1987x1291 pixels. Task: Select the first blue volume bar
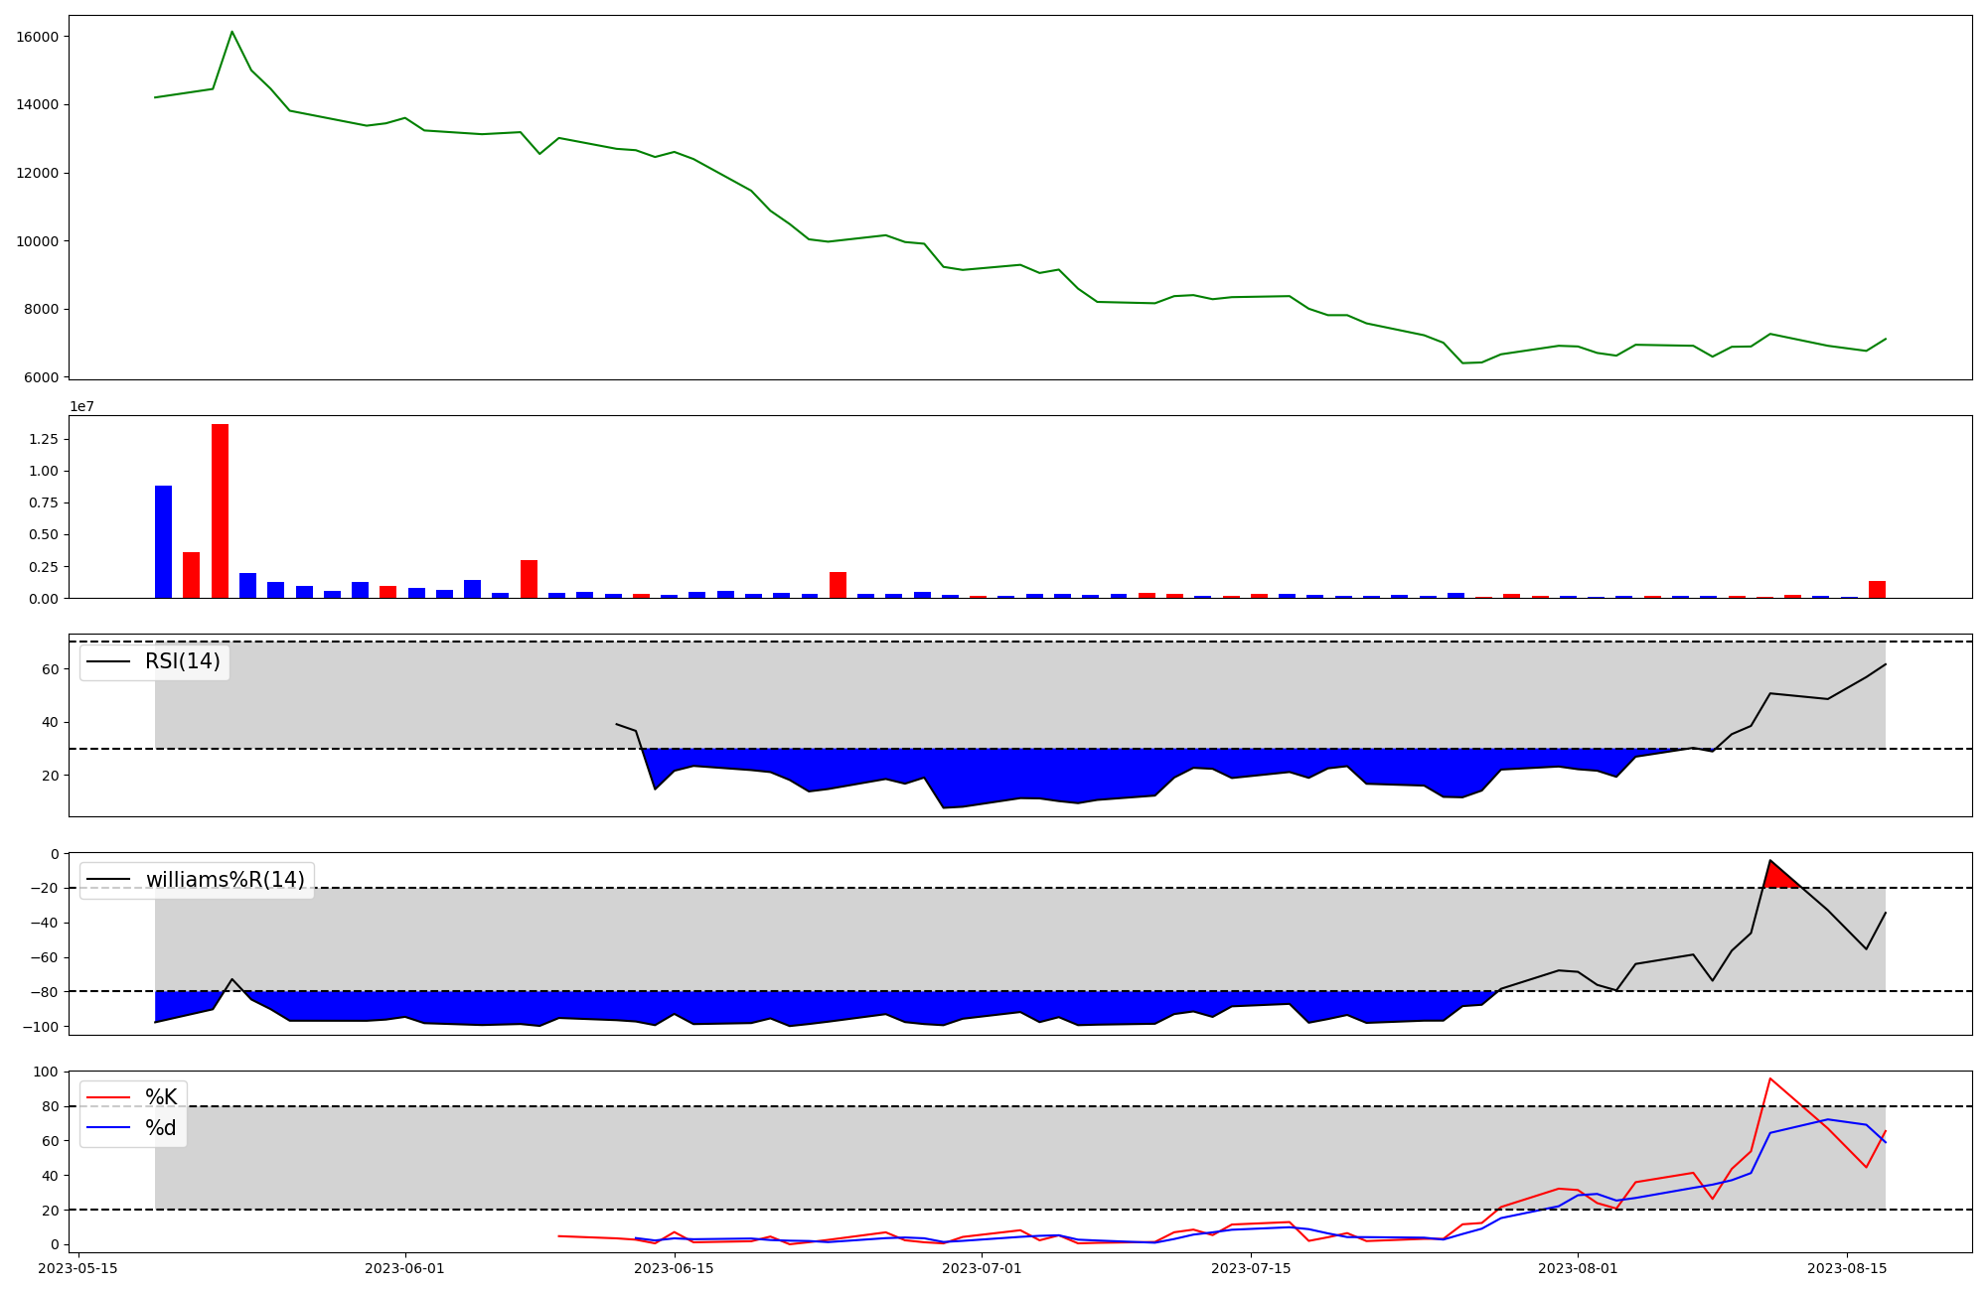pyautogui.click(x=163, y=541)
